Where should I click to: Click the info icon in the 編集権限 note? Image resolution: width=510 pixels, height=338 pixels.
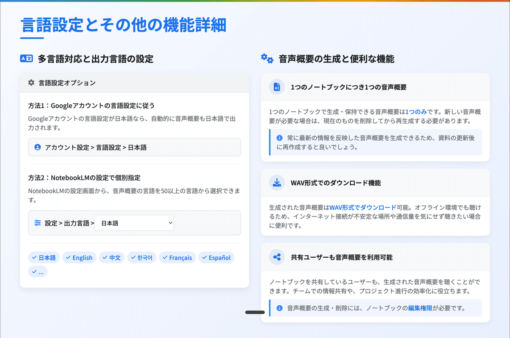click(x=278, y=308)
